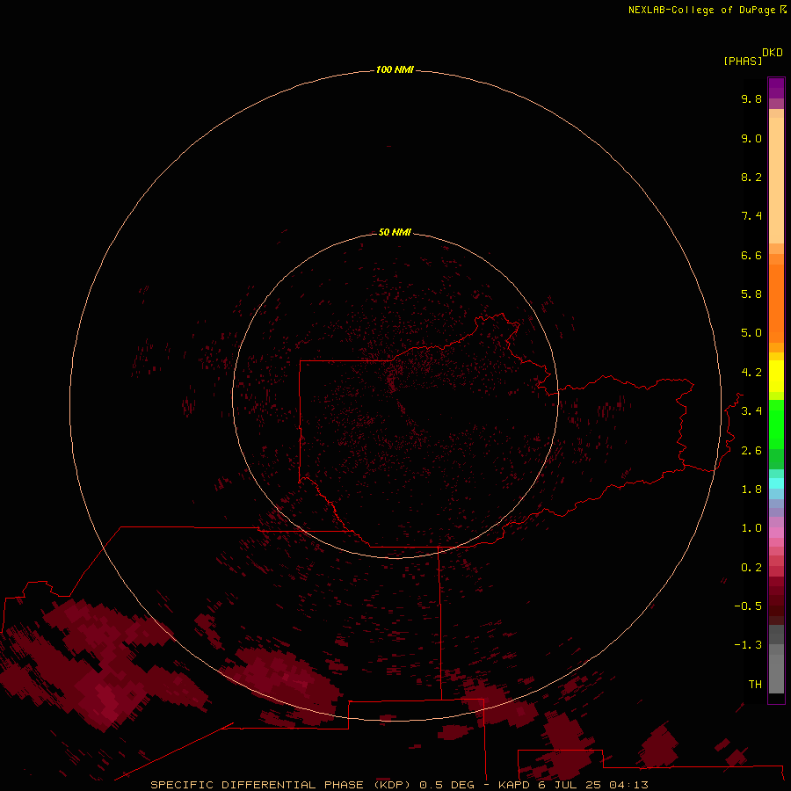Click the bright green band of the color bar
Viewport: 791px width, 791px height.
(776, 424)
